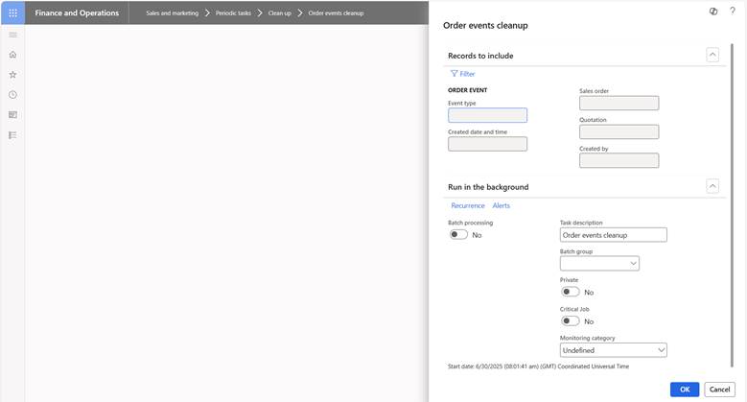This screenshot has width=747, height=402.
Task: Enable the Private toggle
Action: click(571, 292)
